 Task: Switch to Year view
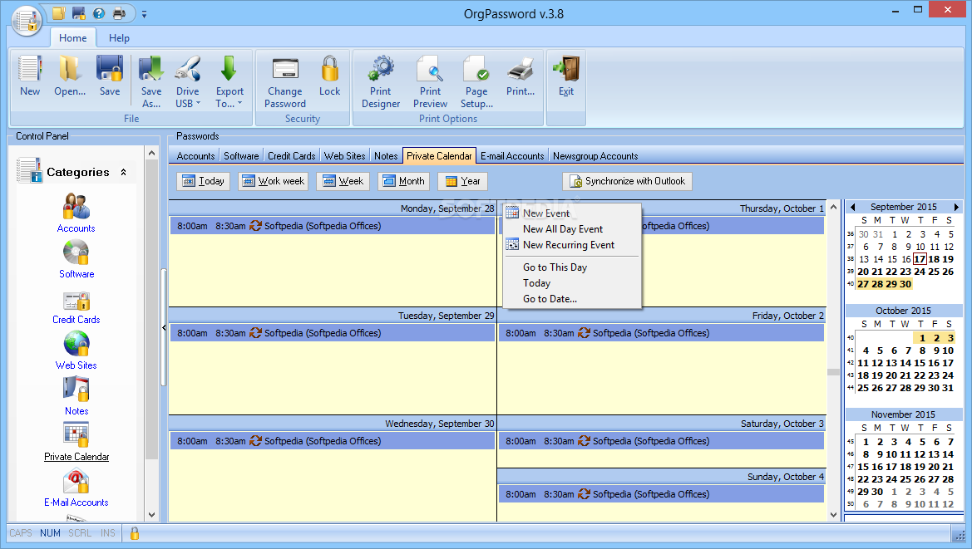click(462, 181)
